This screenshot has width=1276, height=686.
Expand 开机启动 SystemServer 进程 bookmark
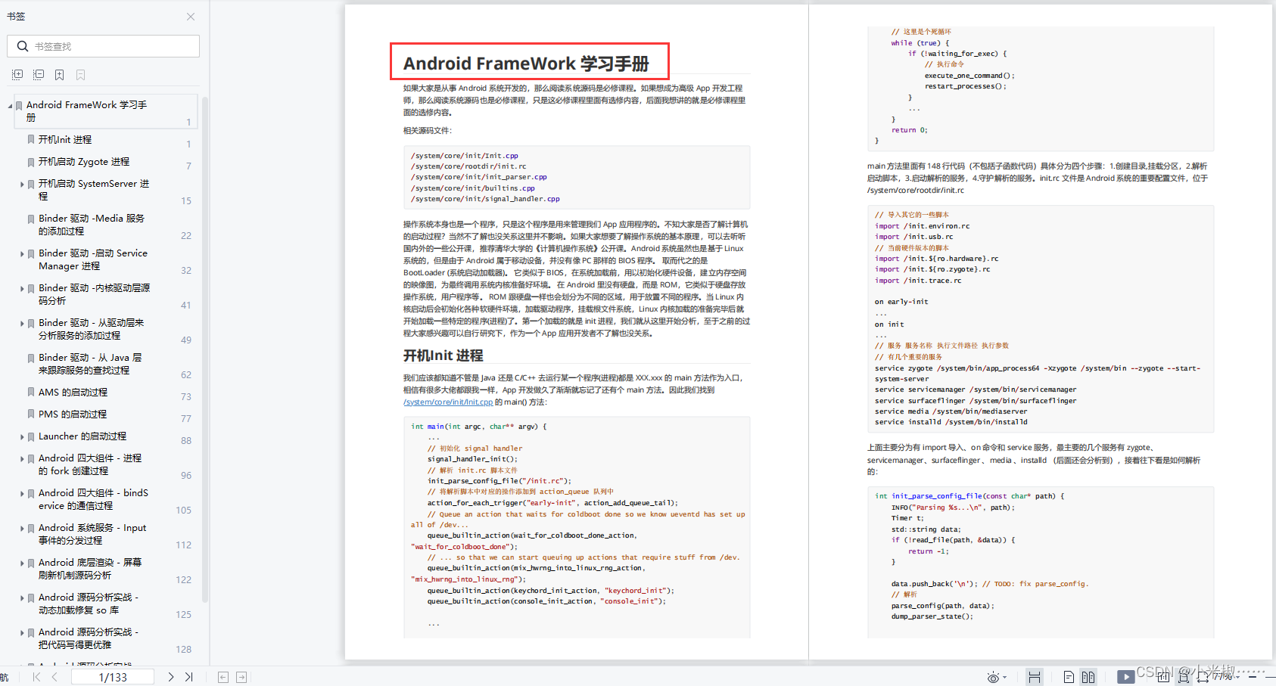click(22, 184)
